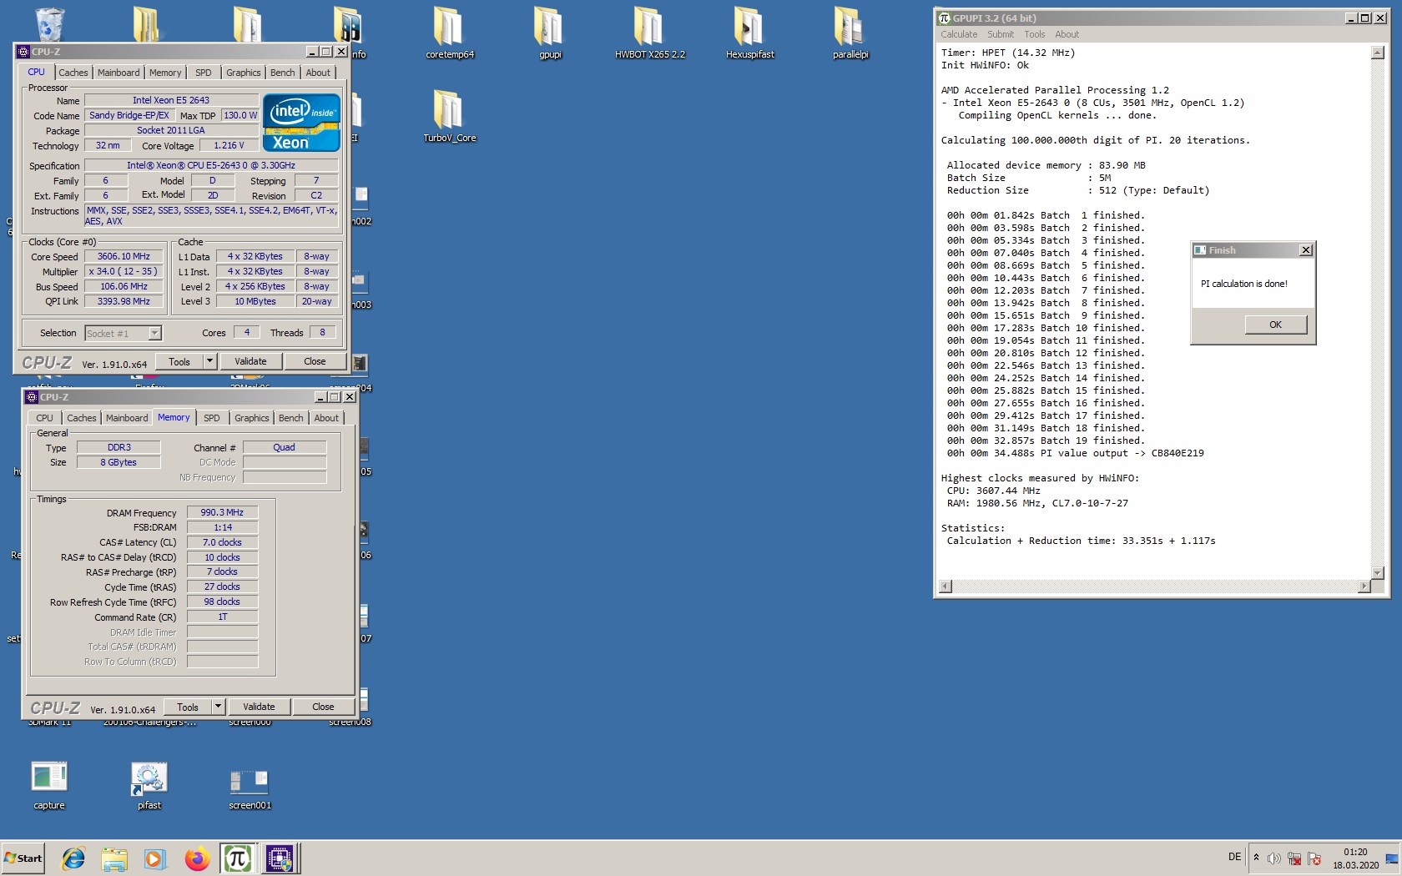Viewport: 1402px width, 876px height.
Task: Open the parallelpi folder icon
Action: (850, 33)
